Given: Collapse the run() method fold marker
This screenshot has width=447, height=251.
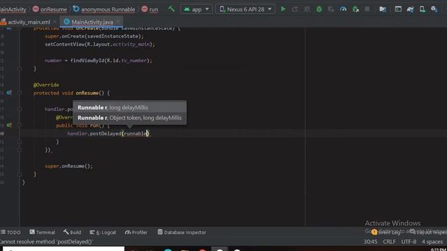Looking at the screenshot, I should pos(20,125).
